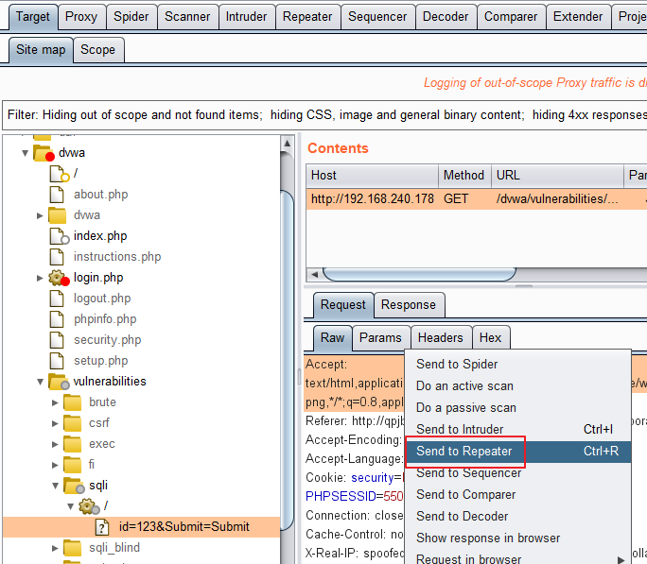Switch to the Sequencer tab

pos(377,17)
